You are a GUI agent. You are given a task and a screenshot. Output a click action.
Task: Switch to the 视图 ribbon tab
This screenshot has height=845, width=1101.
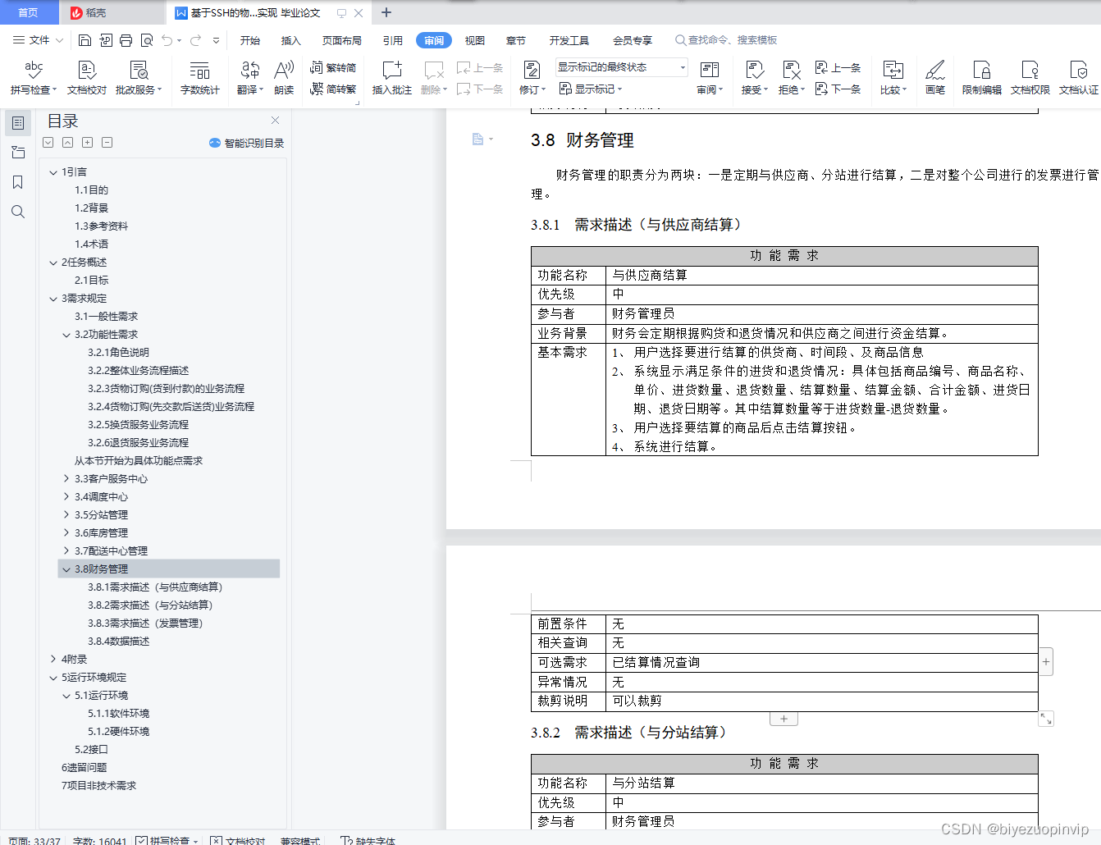[x=474, y=39]
